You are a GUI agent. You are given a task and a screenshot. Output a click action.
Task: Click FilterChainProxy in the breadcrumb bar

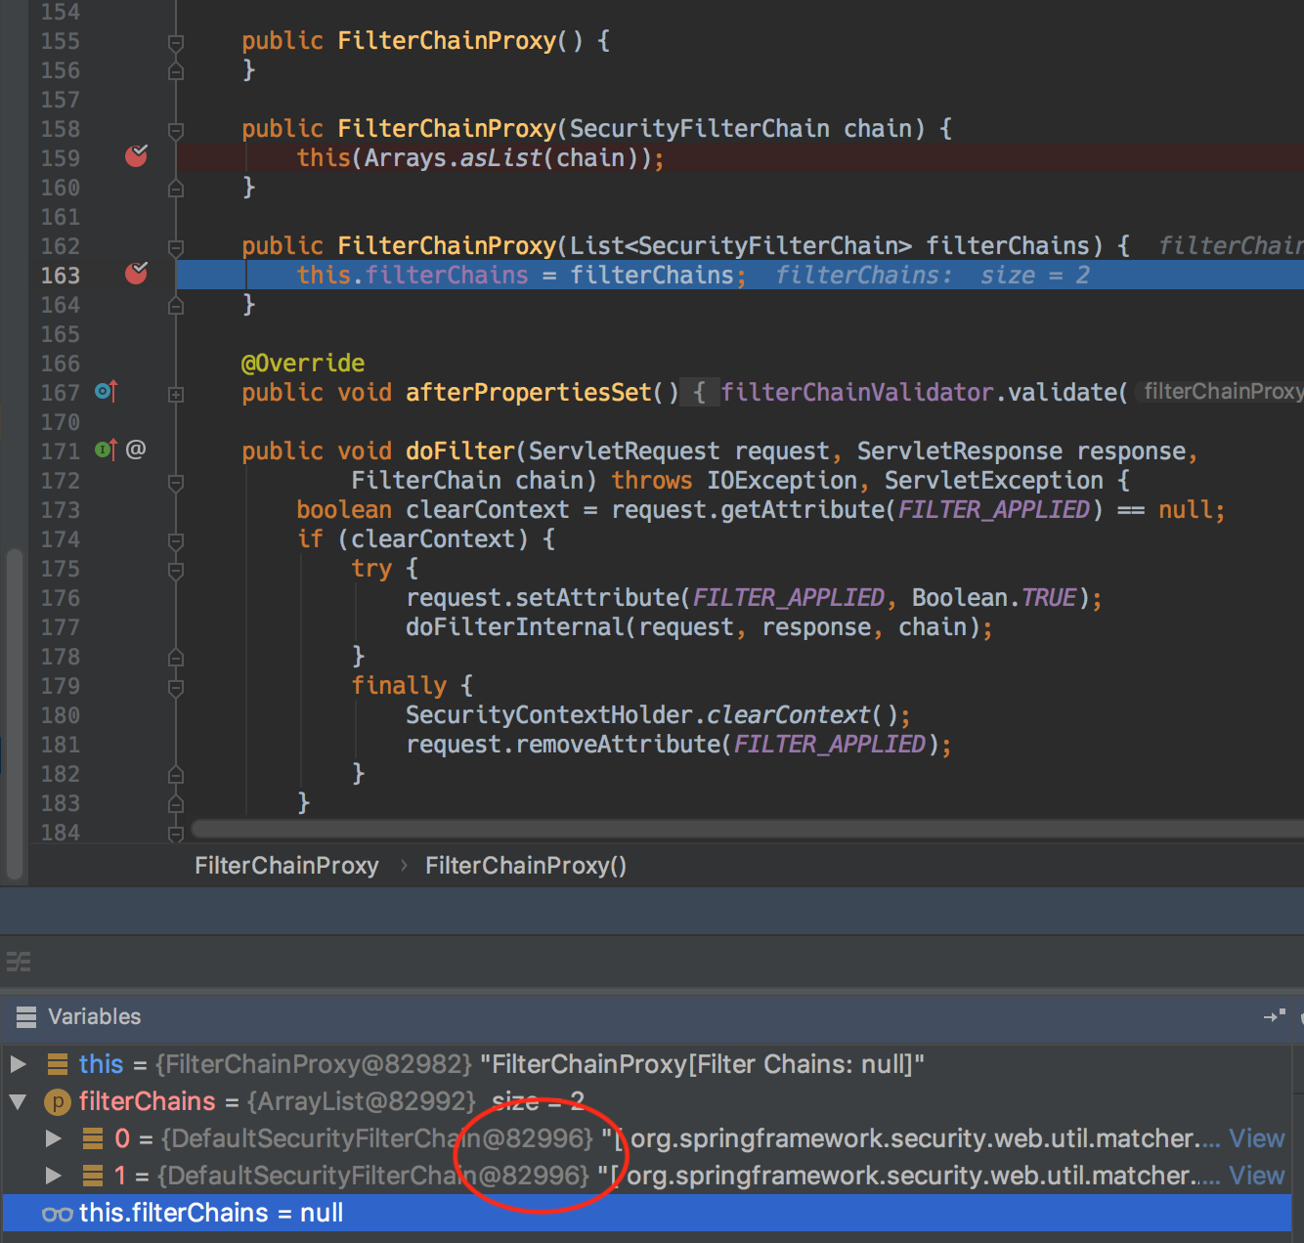click(286, 865)
